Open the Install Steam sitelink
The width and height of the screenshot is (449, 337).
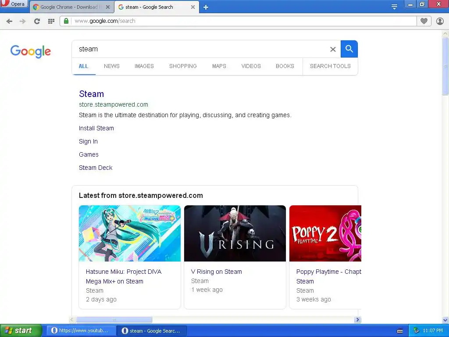point(96,128)
